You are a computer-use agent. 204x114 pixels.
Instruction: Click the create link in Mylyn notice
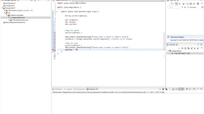[201, 40]
